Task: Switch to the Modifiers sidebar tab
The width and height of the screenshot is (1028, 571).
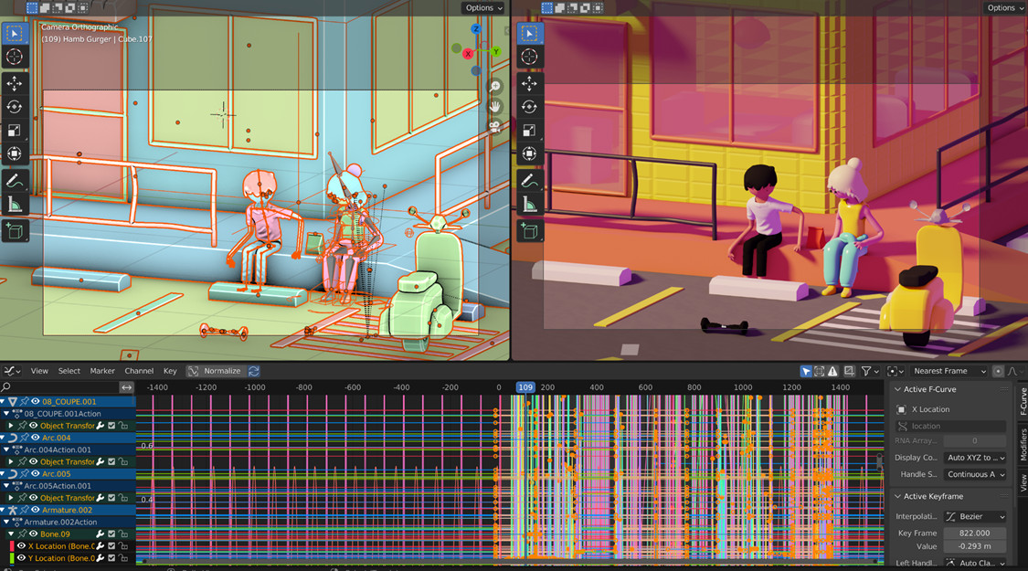Action: [x=1023, y=444]
